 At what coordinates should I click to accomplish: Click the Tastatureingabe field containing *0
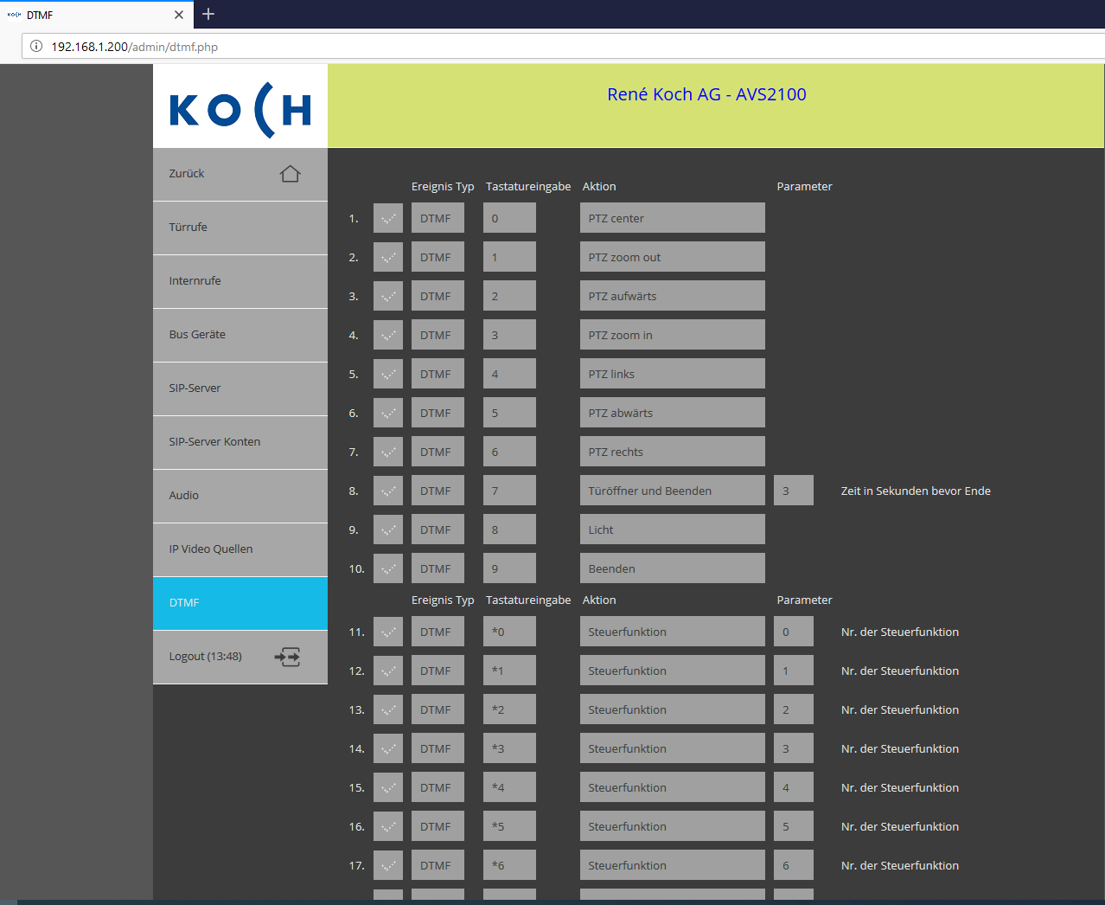pos(509,632)
